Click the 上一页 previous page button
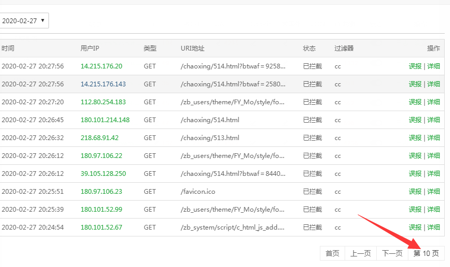The image size is (450, 267). click(x=360, y=253)
